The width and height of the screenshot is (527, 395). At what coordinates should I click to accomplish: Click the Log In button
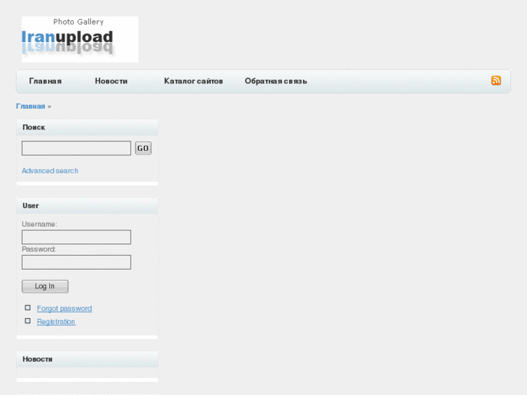pos(45,286)
